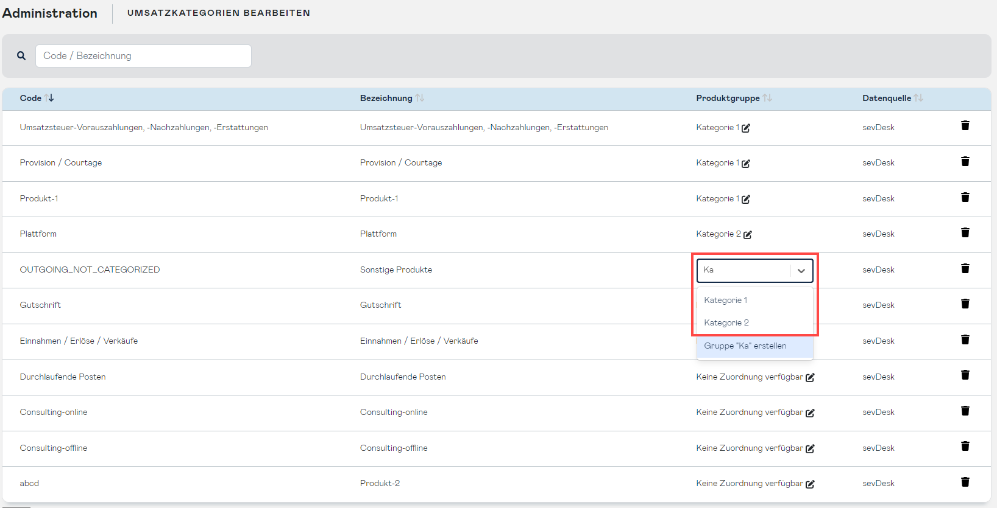Click 'Plattform' in the Code column
Screen dimensions: 997x508
pyautogui.click(x=38, y=234)
